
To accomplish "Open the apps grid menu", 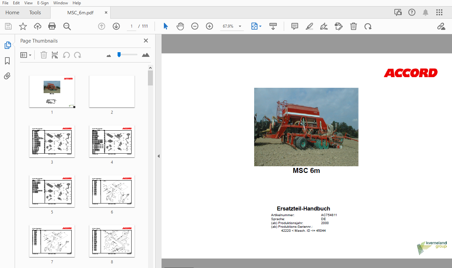I will pyautogui.click(x=439, y=12).
